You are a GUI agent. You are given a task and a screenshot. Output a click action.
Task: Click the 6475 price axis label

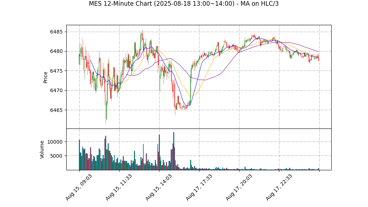click(x=57, y=71)
